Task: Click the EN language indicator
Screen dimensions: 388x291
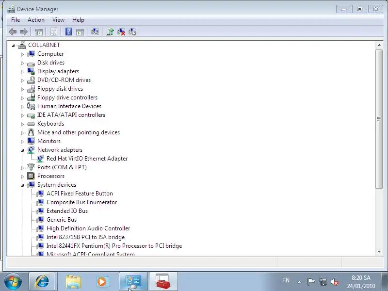Action: (x=286, y=280)
